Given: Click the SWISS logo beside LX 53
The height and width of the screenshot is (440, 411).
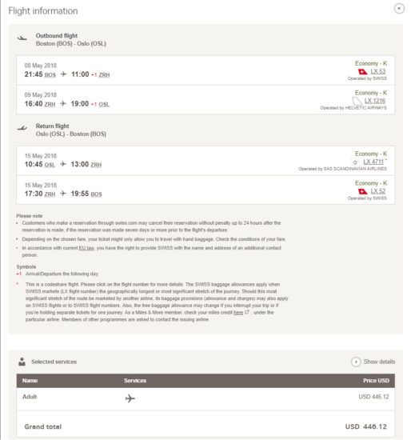Looking at the screenshot, I should point(363,71).
